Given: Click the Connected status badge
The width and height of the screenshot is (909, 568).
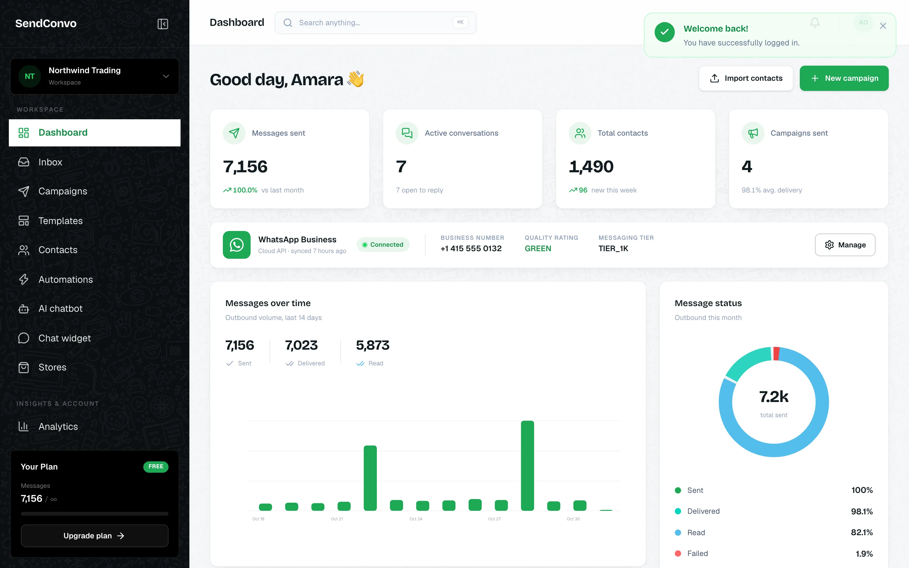Looking at the screenshot, I should click(x=383, y=245).
